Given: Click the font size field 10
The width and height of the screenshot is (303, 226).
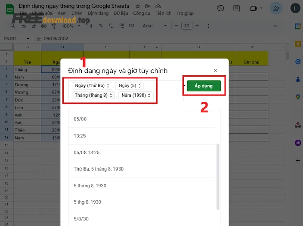Looking at the screenshot, I should [187, 26].
